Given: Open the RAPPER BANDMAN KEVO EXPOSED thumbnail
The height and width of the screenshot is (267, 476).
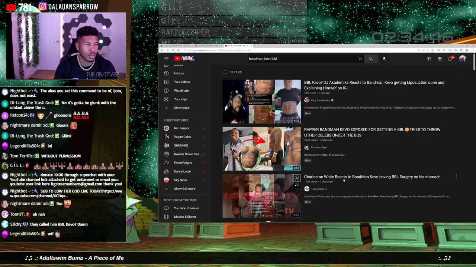Looking at the screenshot, I should tap(261, 149).
